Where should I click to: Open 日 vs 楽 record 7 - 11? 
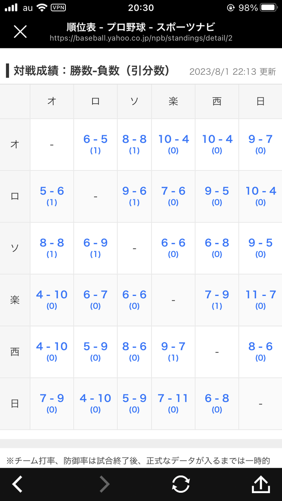(173, 398)
